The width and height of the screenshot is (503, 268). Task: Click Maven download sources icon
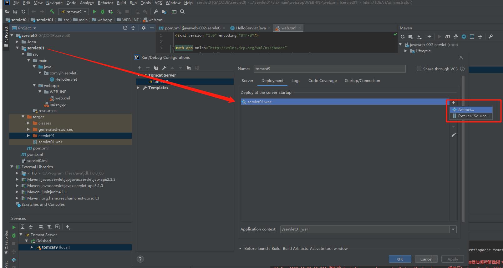[419, 37]
